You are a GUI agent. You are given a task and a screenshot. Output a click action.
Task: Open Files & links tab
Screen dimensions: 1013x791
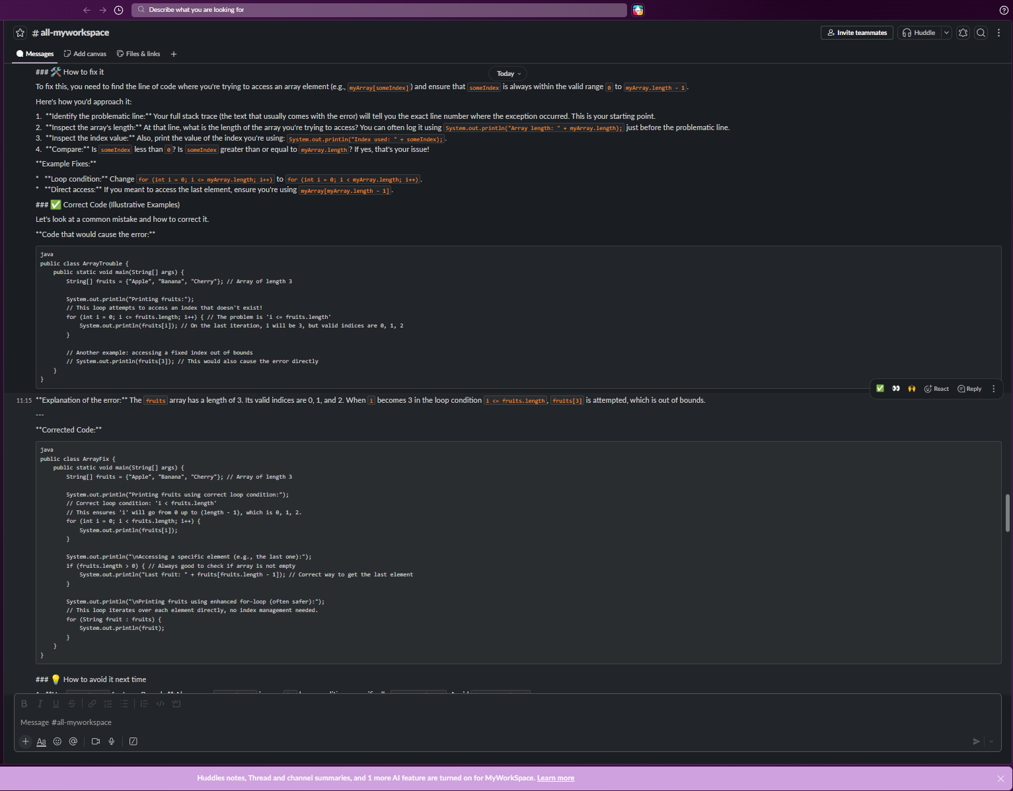pos(139,53)
